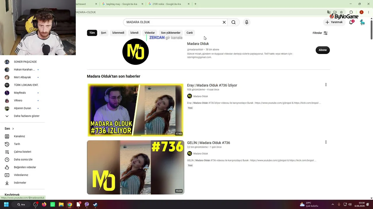Click the install app icon in address bar

pos(335,12)
